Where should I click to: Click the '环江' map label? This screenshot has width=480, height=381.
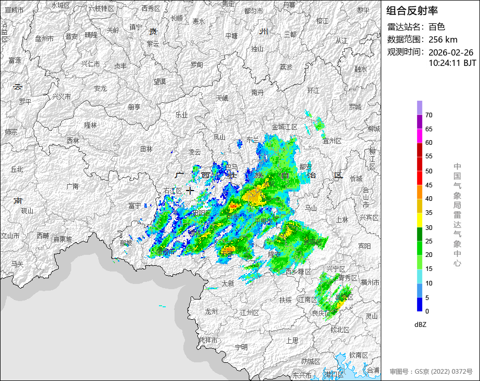pyautogui.click(x=313, y=90)
